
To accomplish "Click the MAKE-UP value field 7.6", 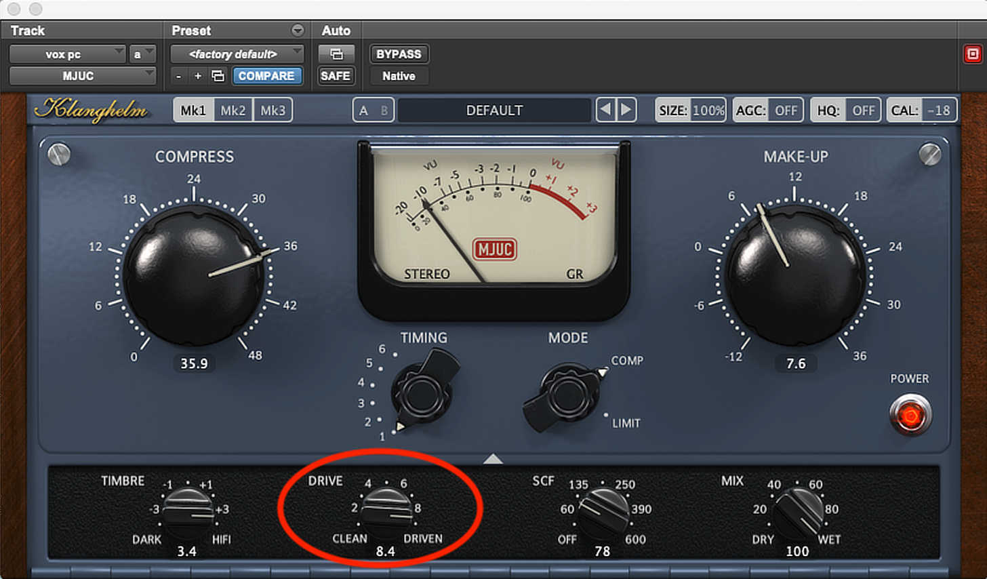I will (x=796, y=363).
